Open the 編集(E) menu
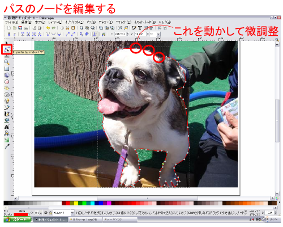 click(26, 22)
